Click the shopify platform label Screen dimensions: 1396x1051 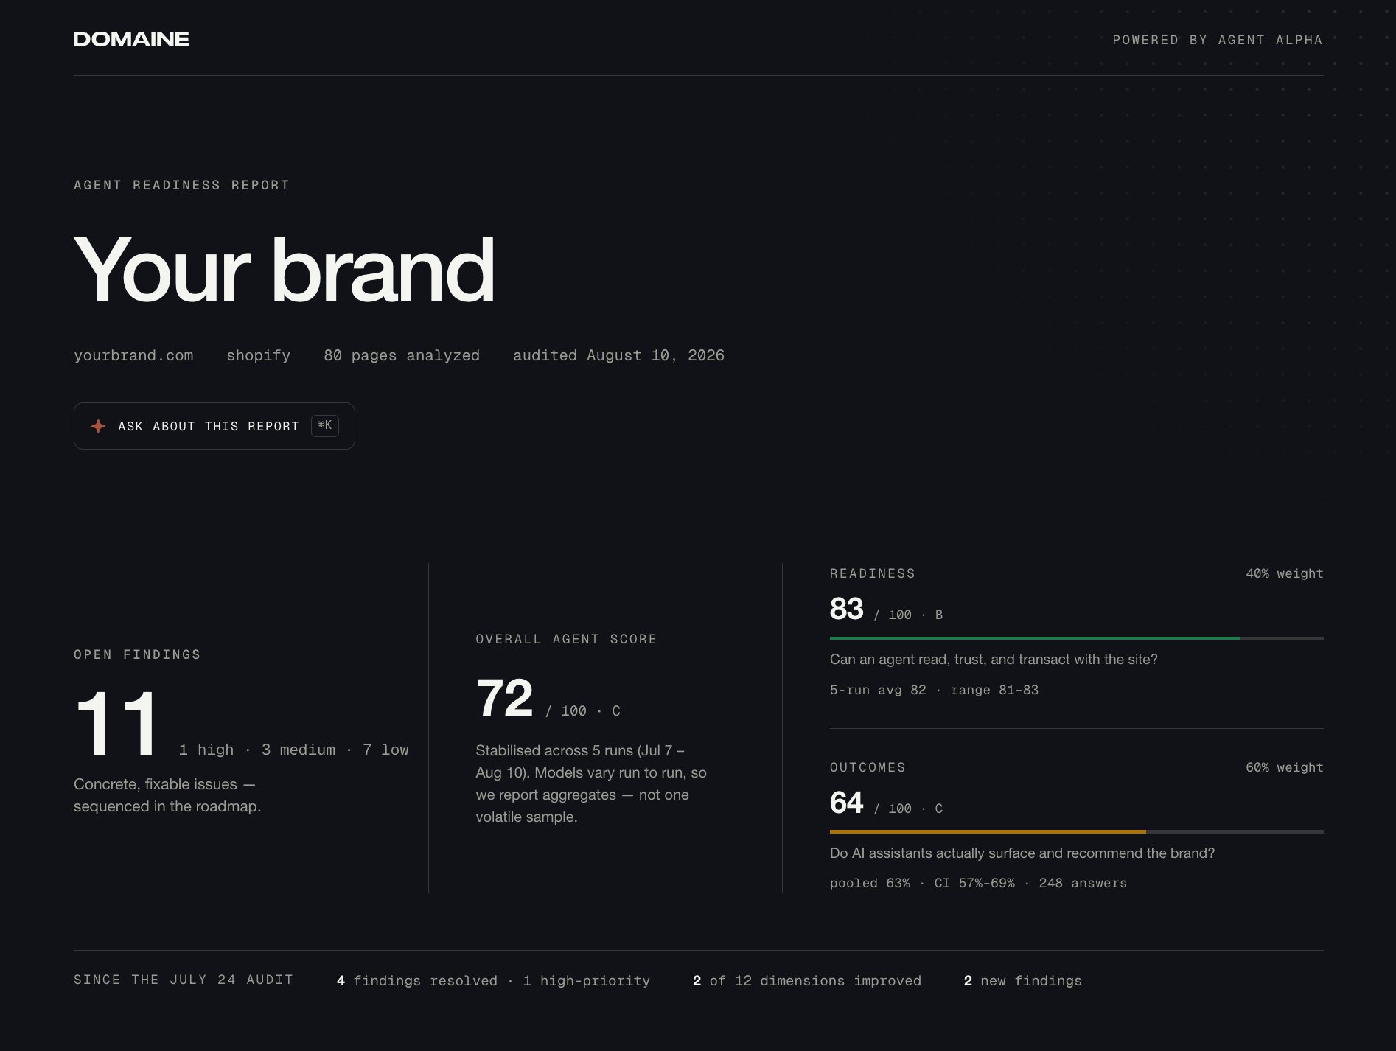coord(258,355)
